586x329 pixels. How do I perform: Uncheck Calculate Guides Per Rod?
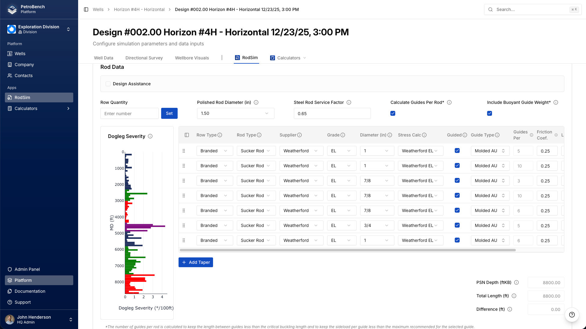pos(393,113)
